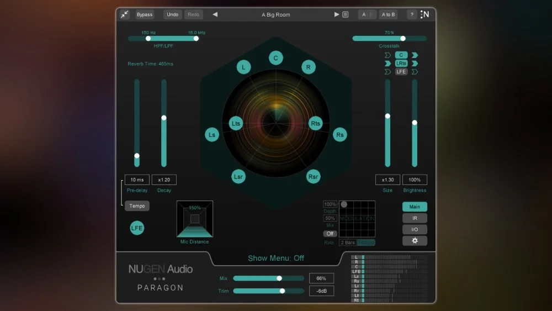Click the modulation Mix 50% field
This screenshot has width=552, height=311.
pyautogui.click(x=330, y=218)
